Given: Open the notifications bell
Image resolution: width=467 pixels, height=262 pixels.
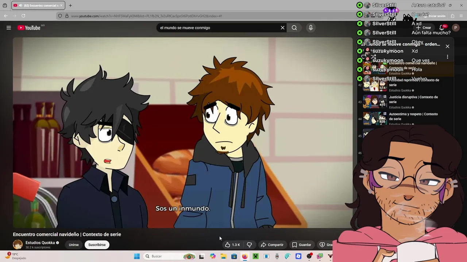Looking at the screenshot, I should click(443, 28).
